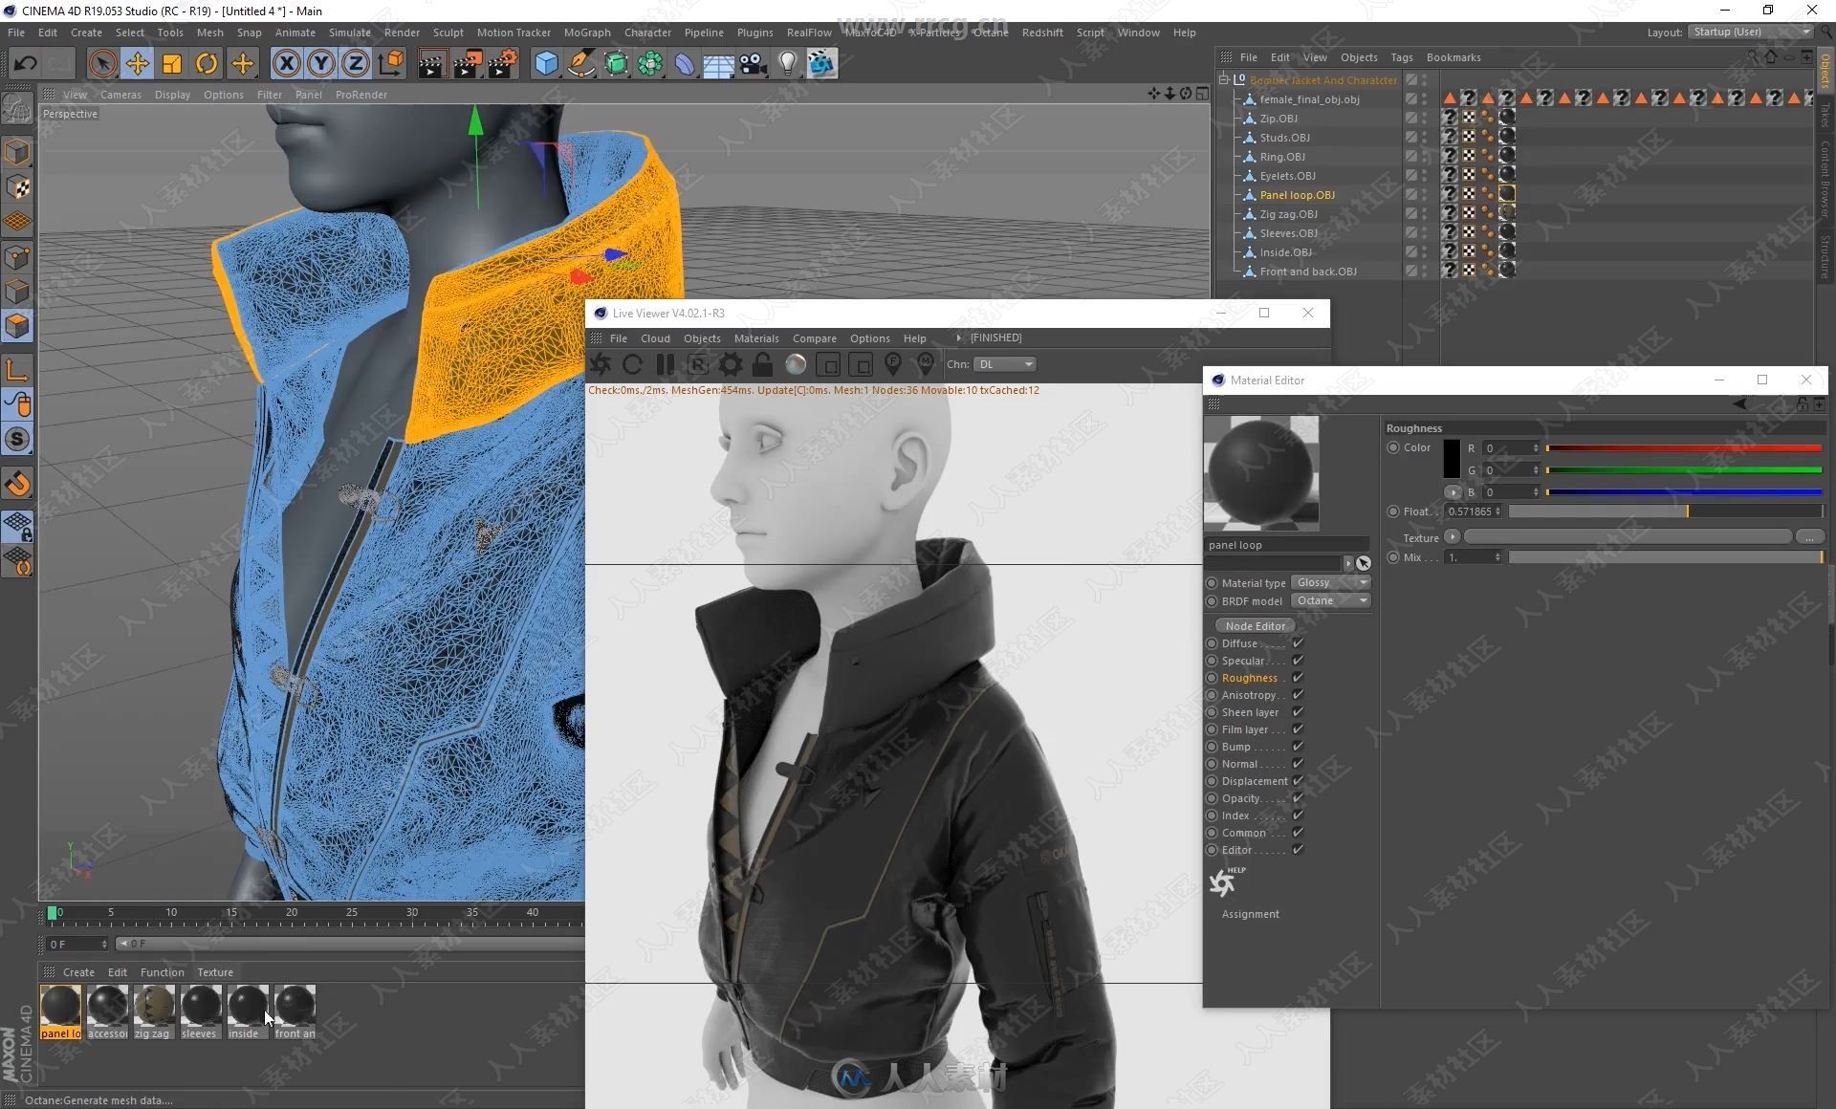Screen dimensions: 1836x1109
Task: Click the Subdivision Surface generator icon
Action: [x=616, y=64]
